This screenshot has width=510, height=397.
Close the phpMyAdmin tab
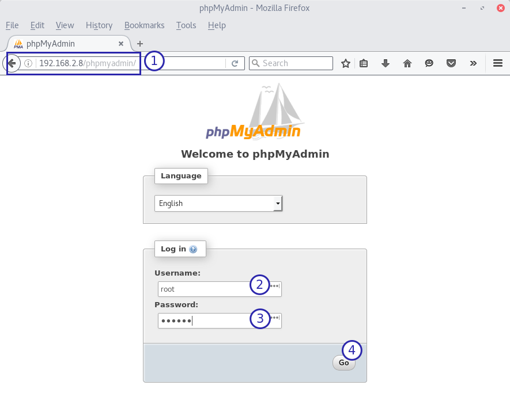(x=120, y=44)
